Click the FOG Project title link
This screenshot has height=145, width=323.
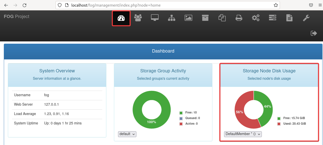[17, 17]
